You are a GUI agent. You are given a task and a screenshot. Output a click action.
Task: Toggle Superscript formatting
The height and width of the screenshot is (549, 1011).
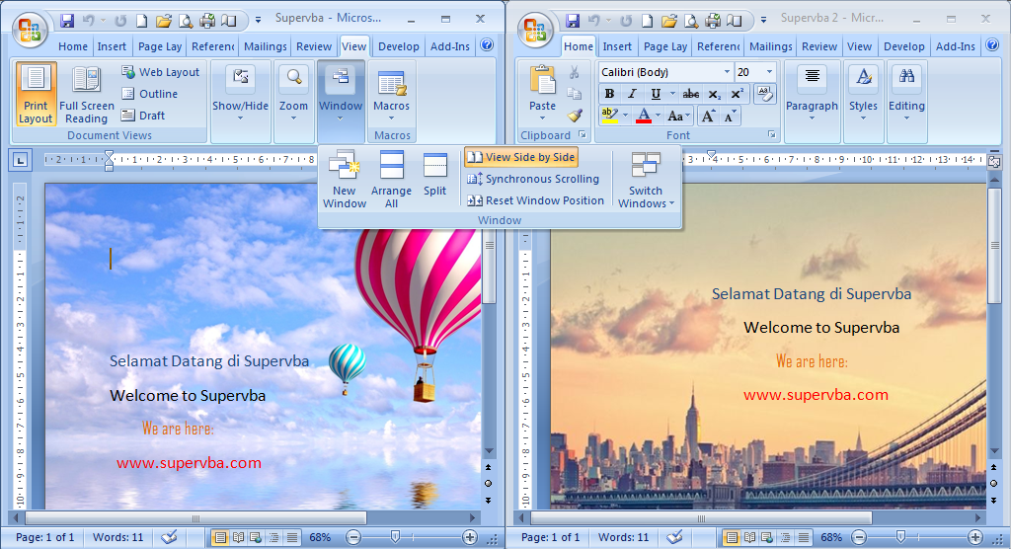737,94
